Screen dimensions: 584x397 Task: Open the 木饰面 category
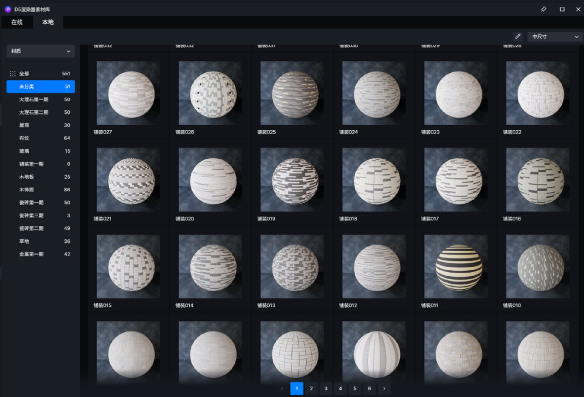coord(27,190)
